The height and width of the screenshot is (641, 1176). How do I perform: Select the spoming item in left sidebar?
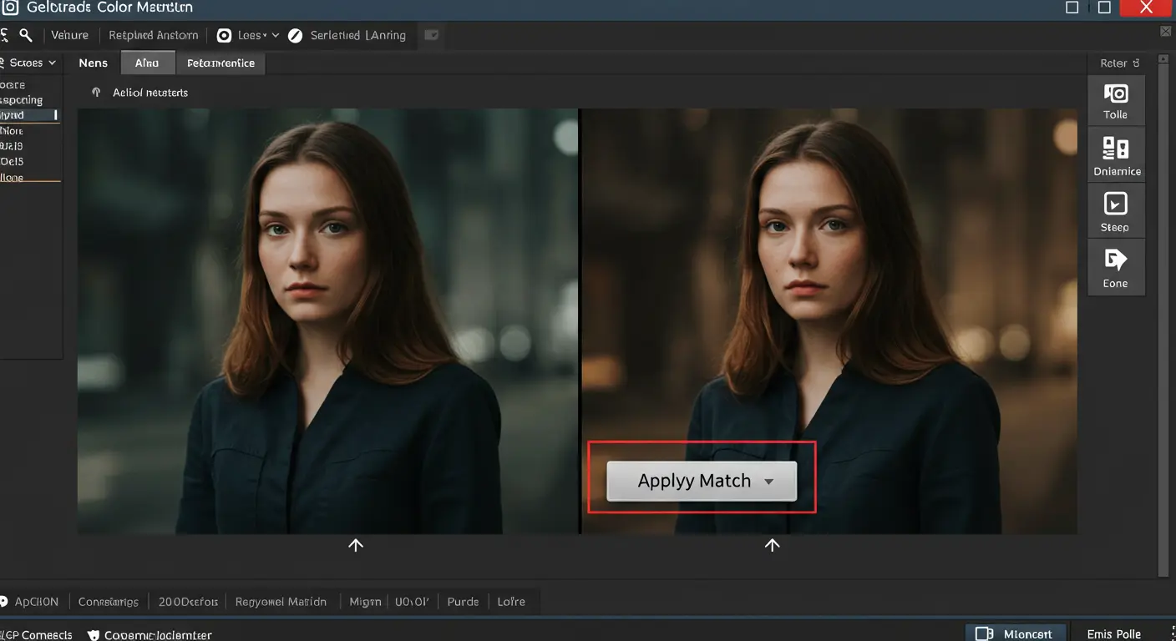click(22, 100)
